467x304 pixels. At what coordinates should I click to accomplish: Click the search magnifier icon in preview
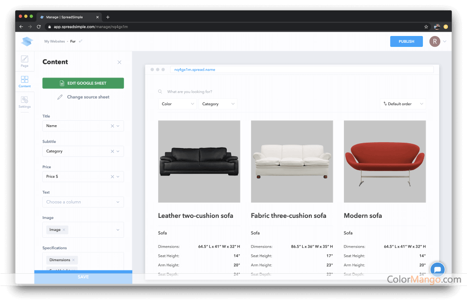coord(160,92)
